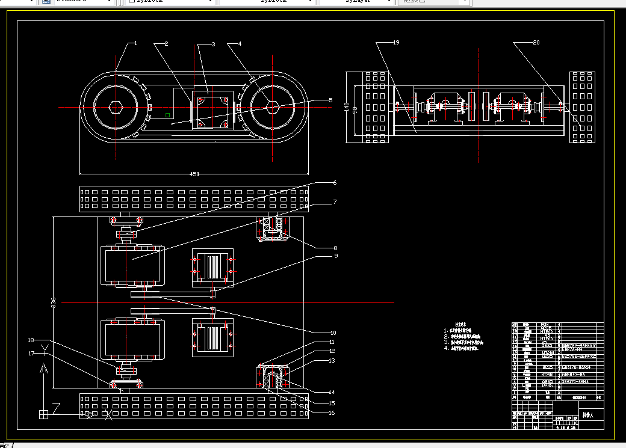Click part callout number 1

(x=136, y=43)
